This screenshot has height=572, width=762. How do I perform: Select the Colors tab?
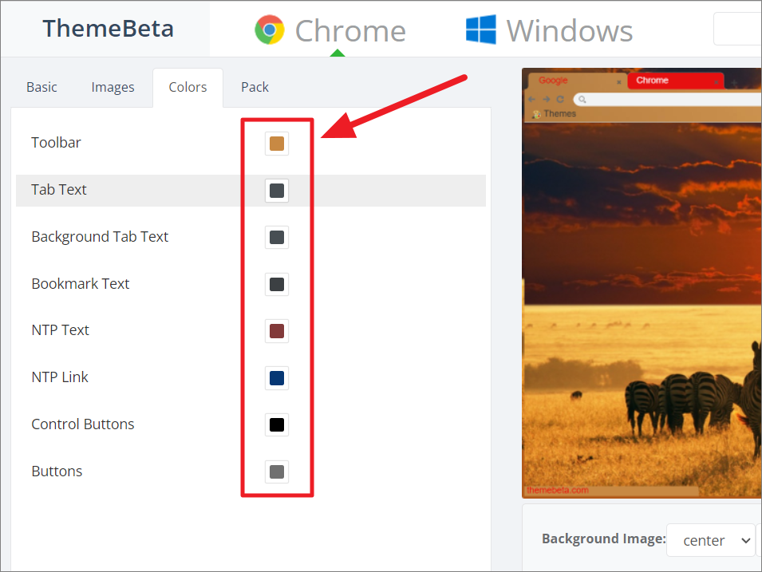(x=188, y=87)
